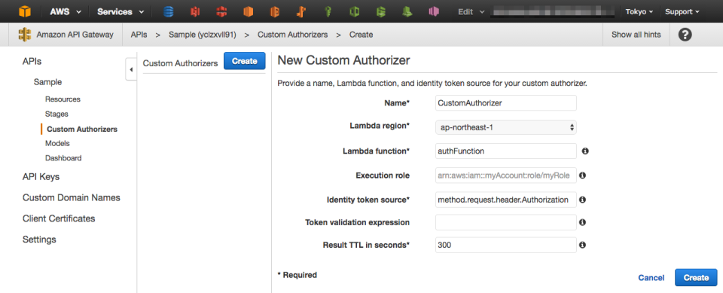Select Custom Authorizers in sidebar
Screen dimensions: 723x293
click(82, 130)
